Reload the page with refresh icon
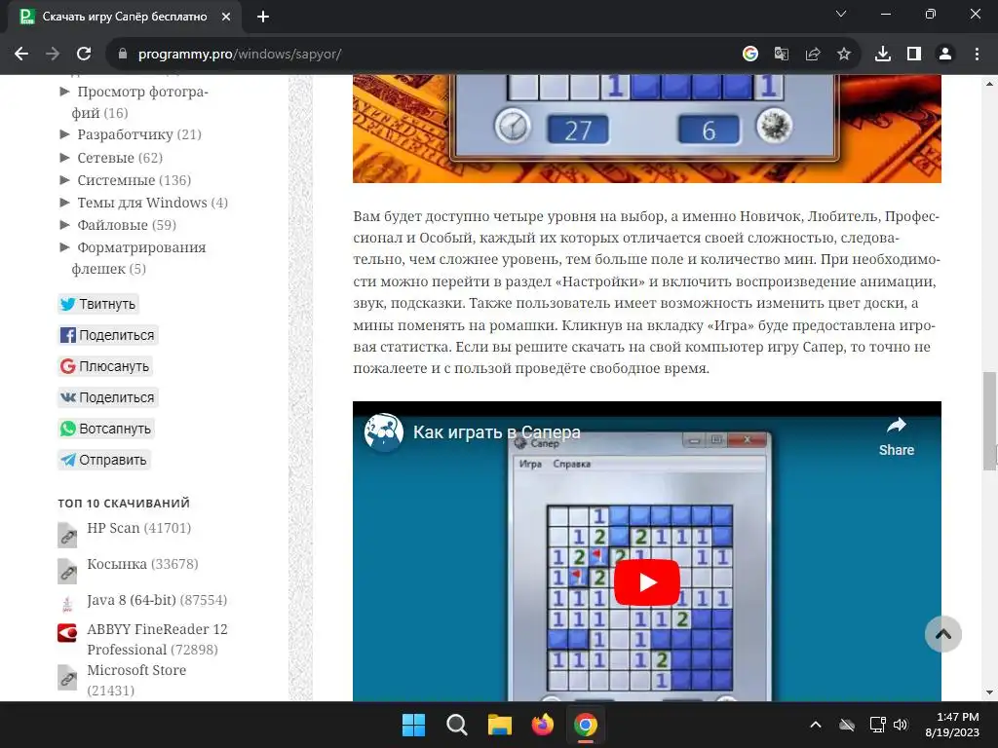The height and width of the screenshot is (748, 998). point(84,55)
